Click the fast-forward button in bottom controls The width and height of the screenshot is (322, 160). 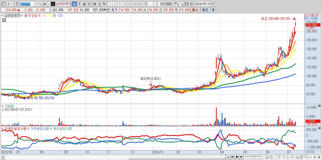[x=241, y=157]
